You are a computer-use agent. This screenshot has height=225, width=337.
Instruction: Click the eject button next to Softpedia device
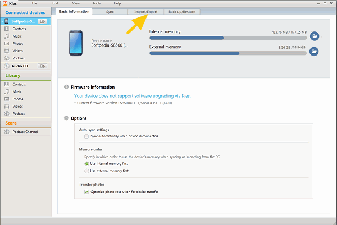click(x=42, y=21)
